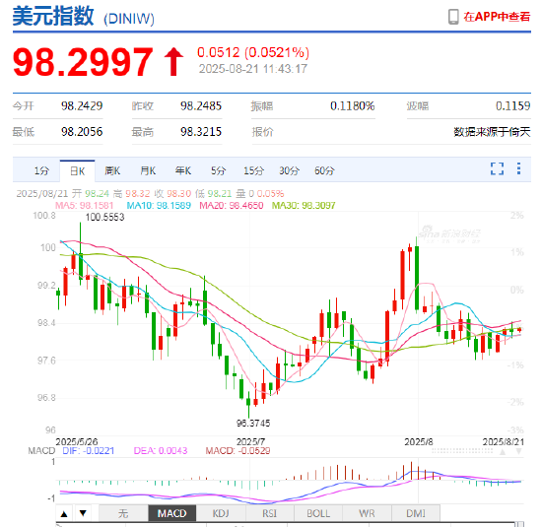
Task: Click DEA: 0.0043 indicator value
Action: click(161, 450)
